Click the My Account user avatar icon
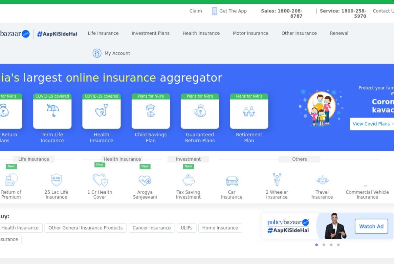The width and height of the screenshot is (394, 264). (x=97, y=53)
